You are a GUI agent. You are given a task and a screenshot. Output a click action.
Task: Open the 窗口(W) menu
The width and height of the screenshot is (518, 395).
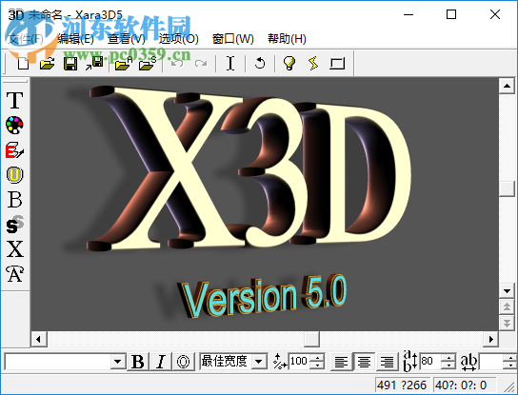tap(233, 39)
